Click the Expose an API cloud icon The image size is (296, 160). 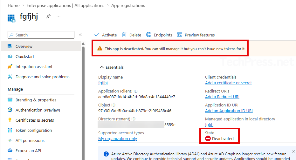click(x=10, y=150)
